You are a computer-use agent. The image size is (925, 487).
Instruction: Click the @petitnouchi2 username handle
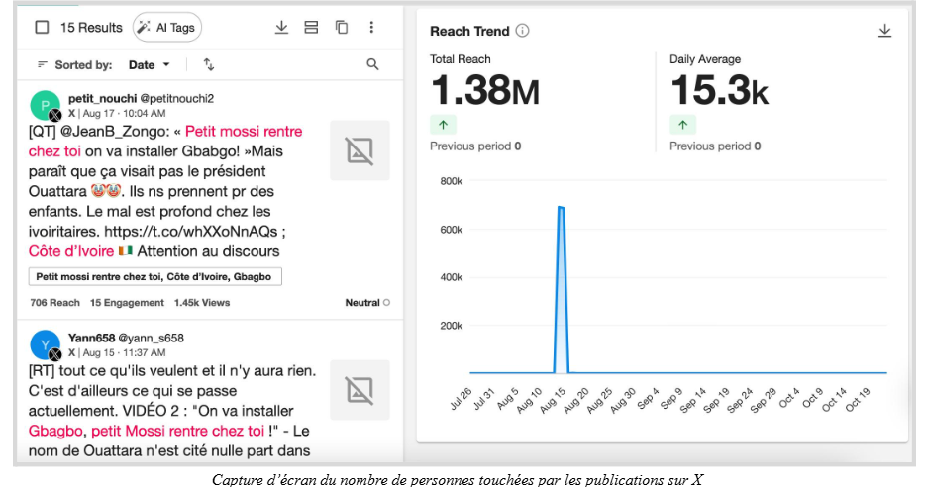(176, 98)
